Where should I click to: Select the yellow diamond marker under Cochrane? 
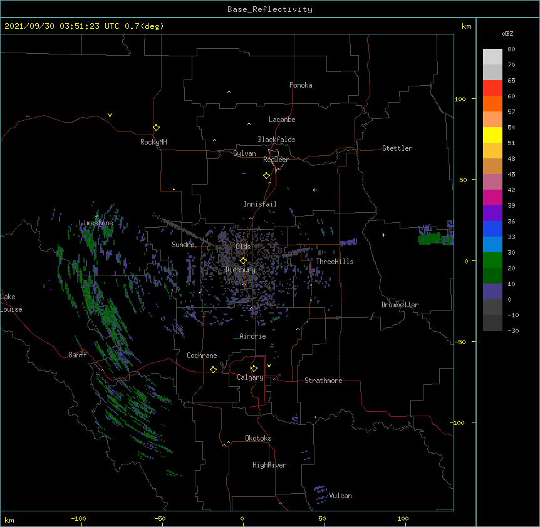pos(213,369)
